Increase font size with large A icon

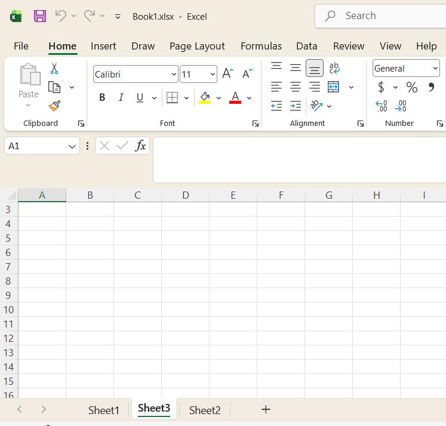click(228, 73)
